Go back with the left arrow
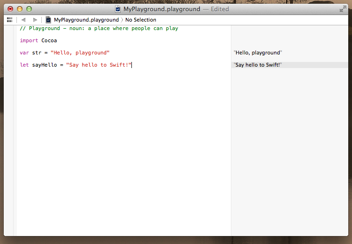This screenshot has width=352, height=244. (23, 20)
